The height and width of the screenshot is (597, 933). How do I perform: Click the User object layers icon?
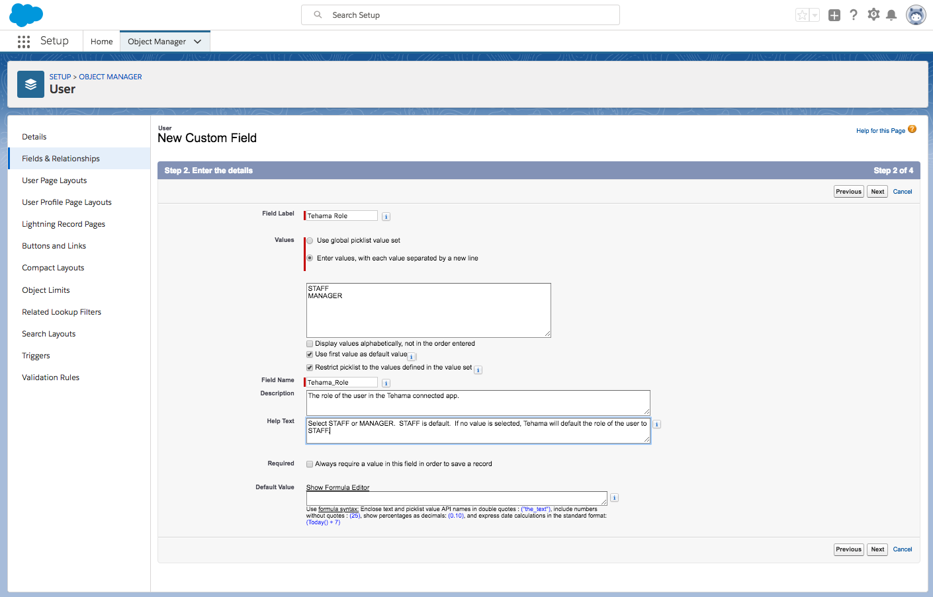click(30, 84)
